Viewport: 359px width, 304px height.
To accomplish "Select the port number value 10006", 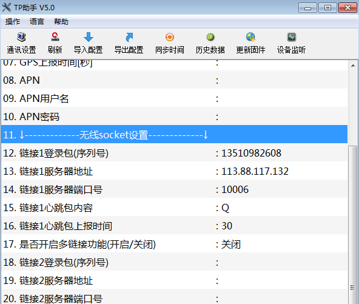I will [235, 190].
